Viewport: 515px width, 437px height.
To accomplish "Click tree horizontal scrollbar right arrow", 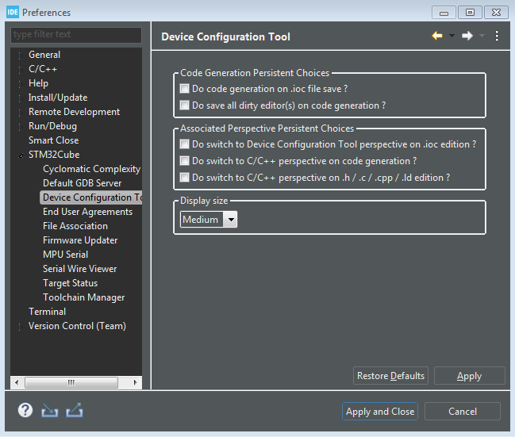I will tap(136, 382).
